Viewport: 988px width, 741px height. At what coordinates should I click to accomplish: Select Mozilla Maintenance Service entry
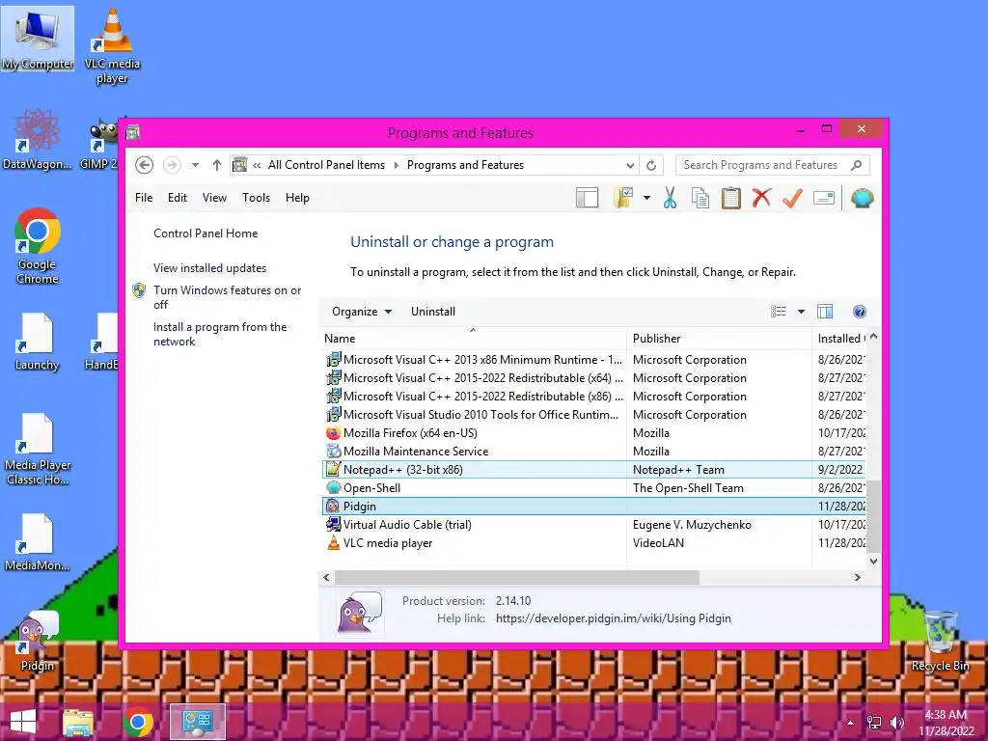tap(594, 452)
